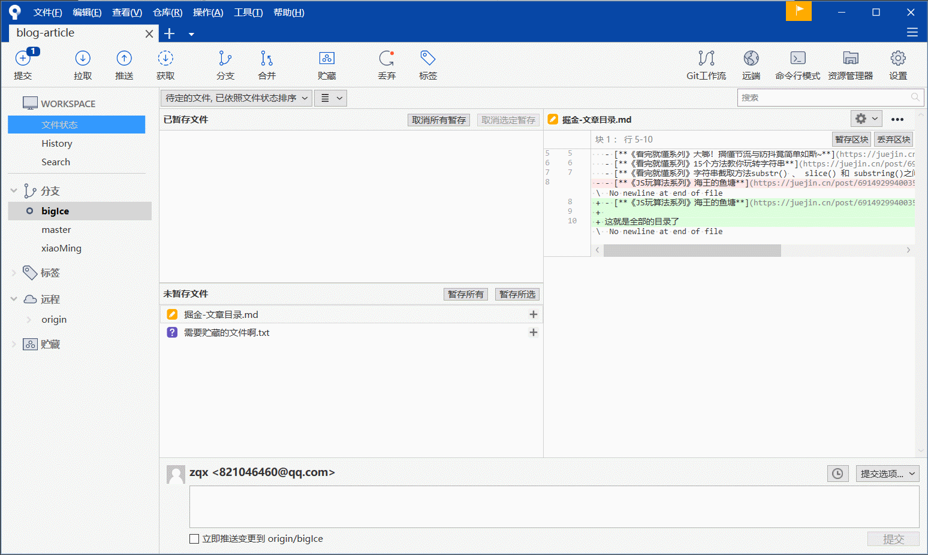The height and width of the screenshot is (555, 928).
Task: Open the 编辑(E) menu
Action: pos(87,12)
